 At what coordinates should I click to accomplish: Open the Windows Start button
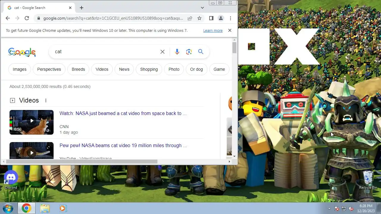tap(8, 208)
